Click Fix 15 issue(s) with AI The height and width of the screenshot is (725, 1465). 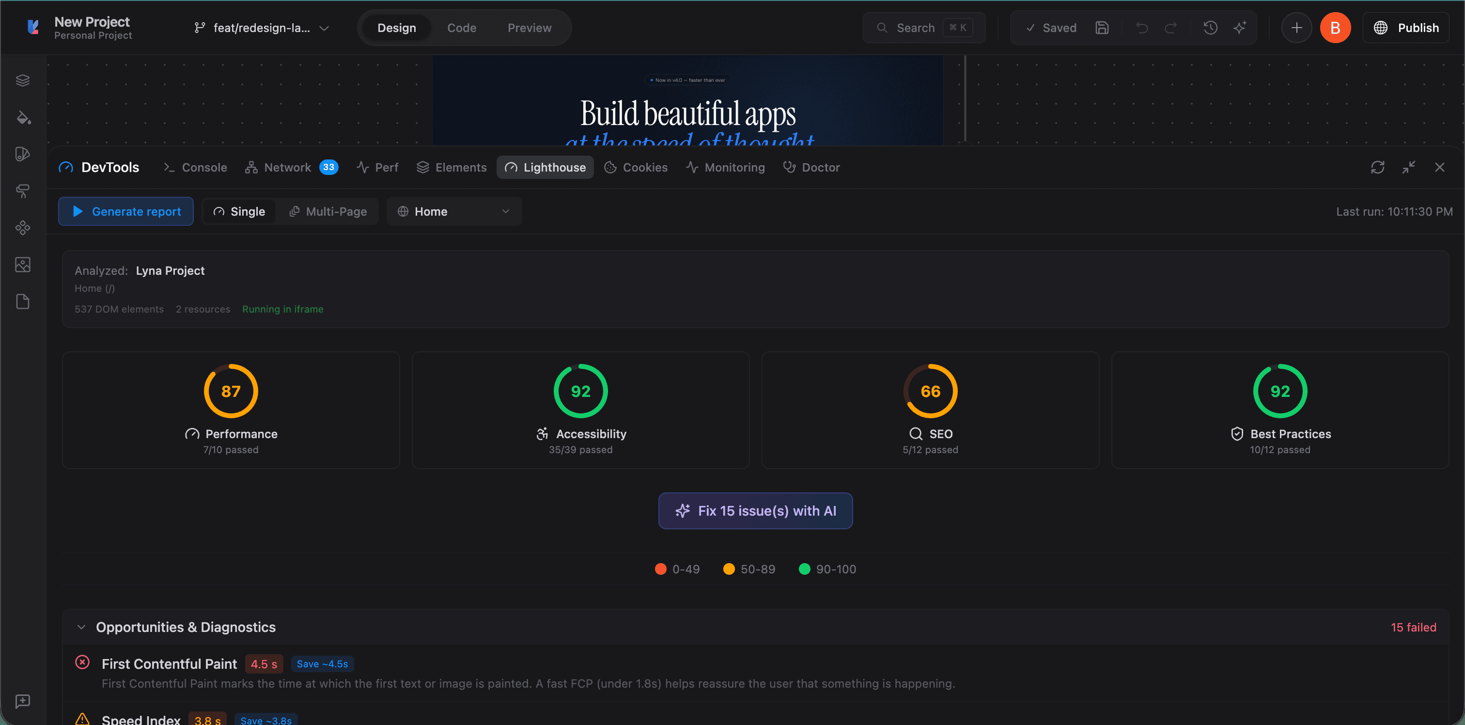[755, 511]
